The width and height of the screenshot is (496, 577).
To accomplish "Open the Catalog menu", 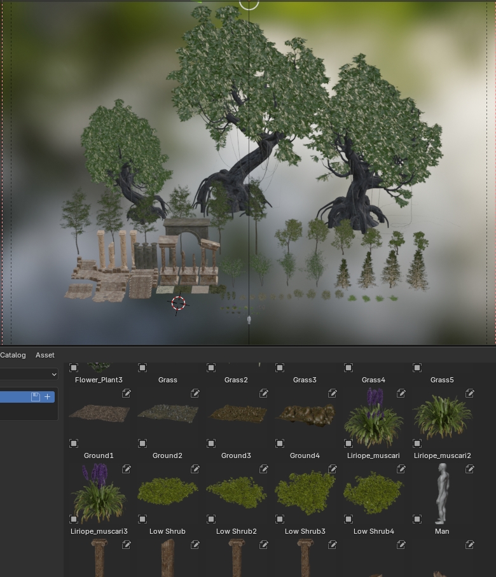I will pyautogui.click(x=13, y=355).
